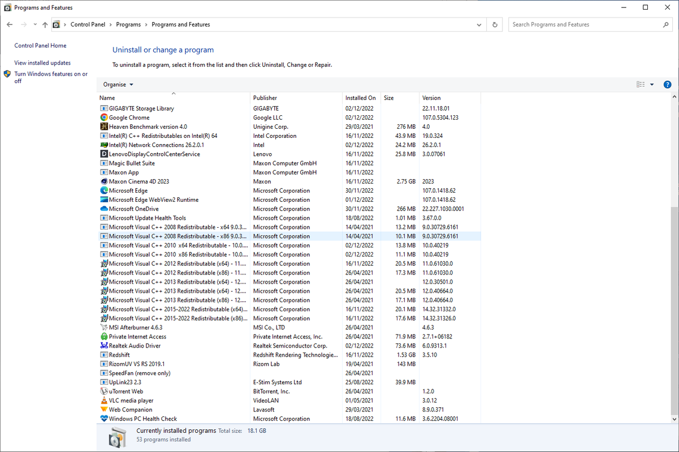Viewport: 679px width, 452px height.
Task: Click Realtek Semiconductor Corp. publisher cell
Action: pos(290,346)
